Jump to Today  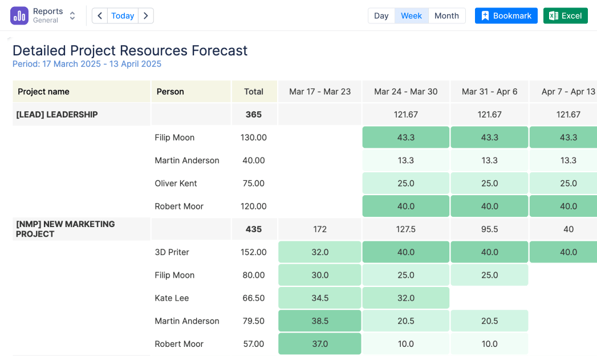(x=123, y=15)
